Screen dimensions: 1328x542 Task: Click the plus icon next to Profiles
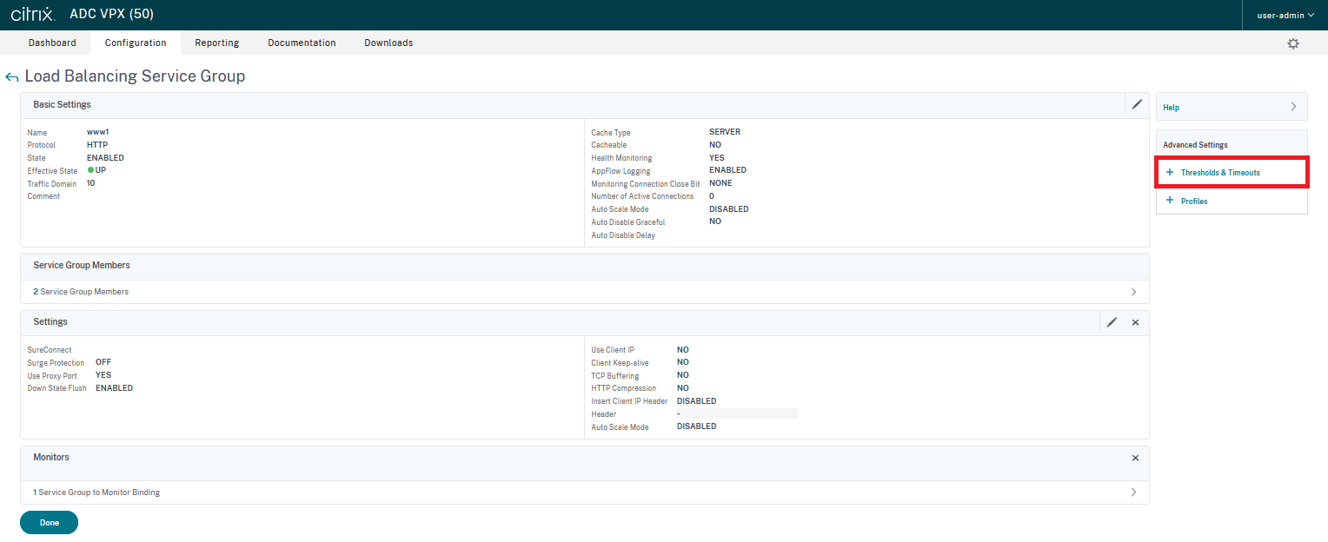coord(1169,201)
